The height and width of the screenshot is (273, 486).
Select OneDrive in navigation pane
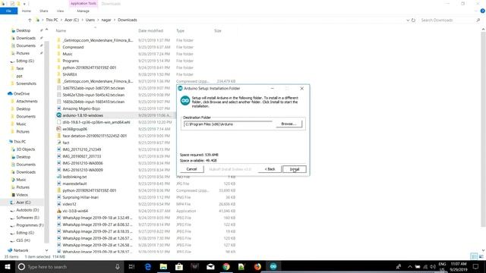coord(21,93)
